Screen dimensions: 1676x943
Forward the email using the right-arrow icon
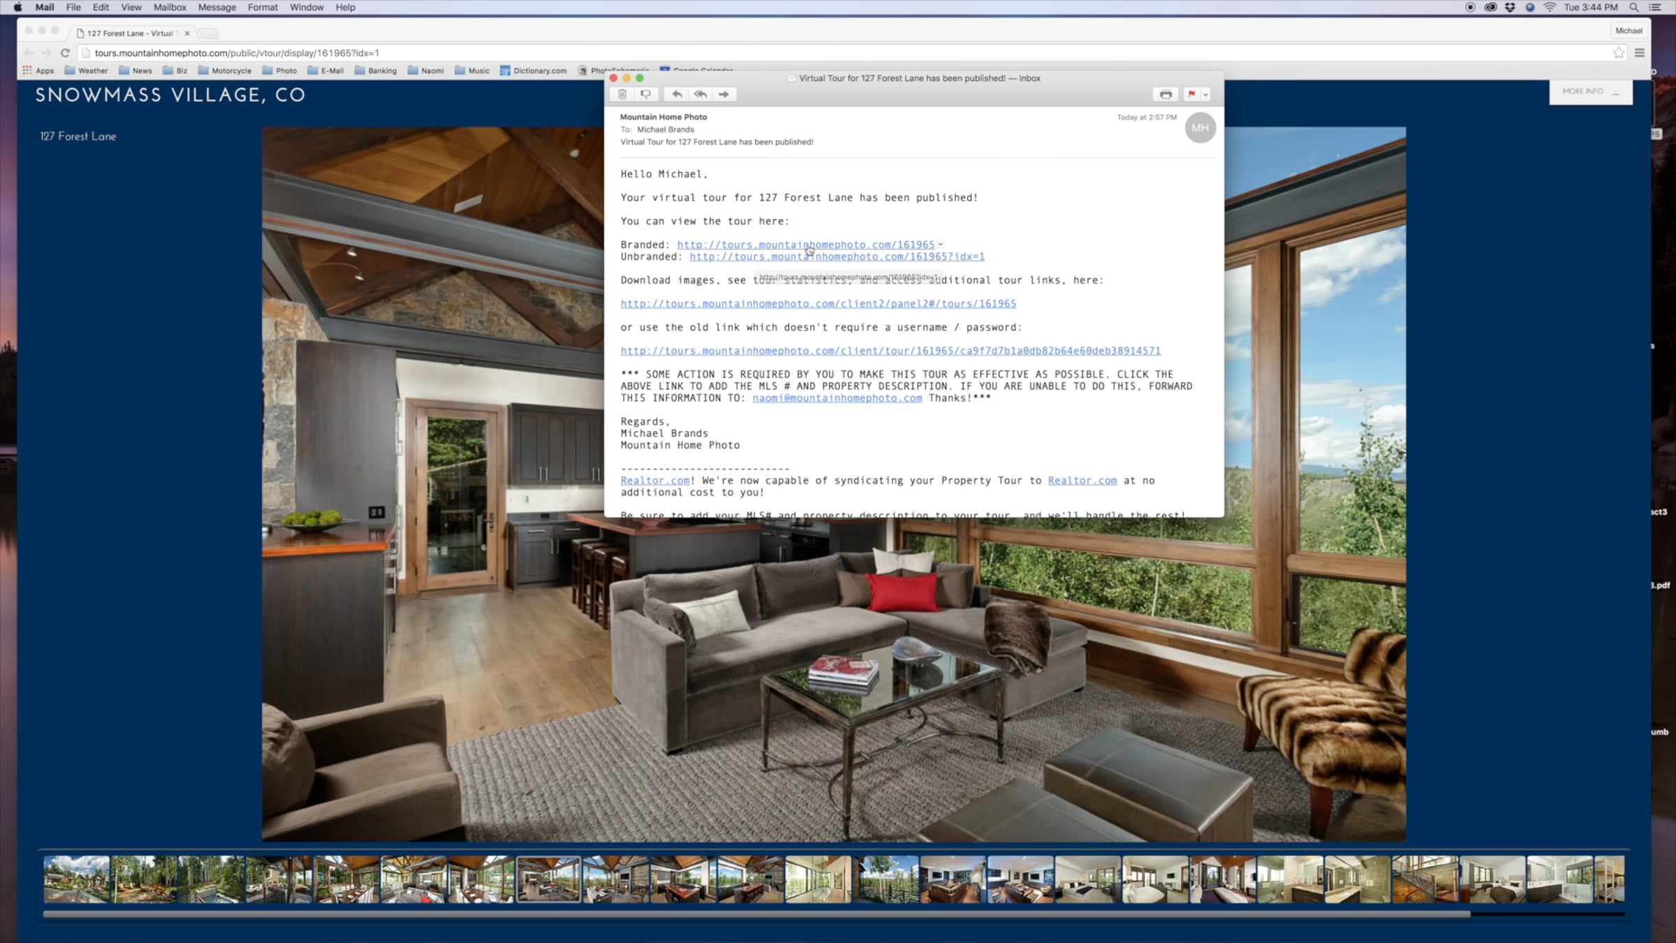click(724, 94)
